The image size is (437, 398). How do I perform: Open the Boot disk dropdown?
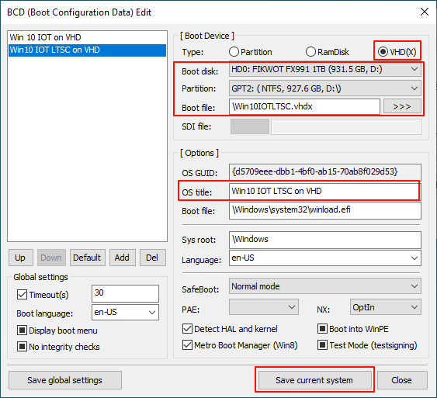[325, 69]
